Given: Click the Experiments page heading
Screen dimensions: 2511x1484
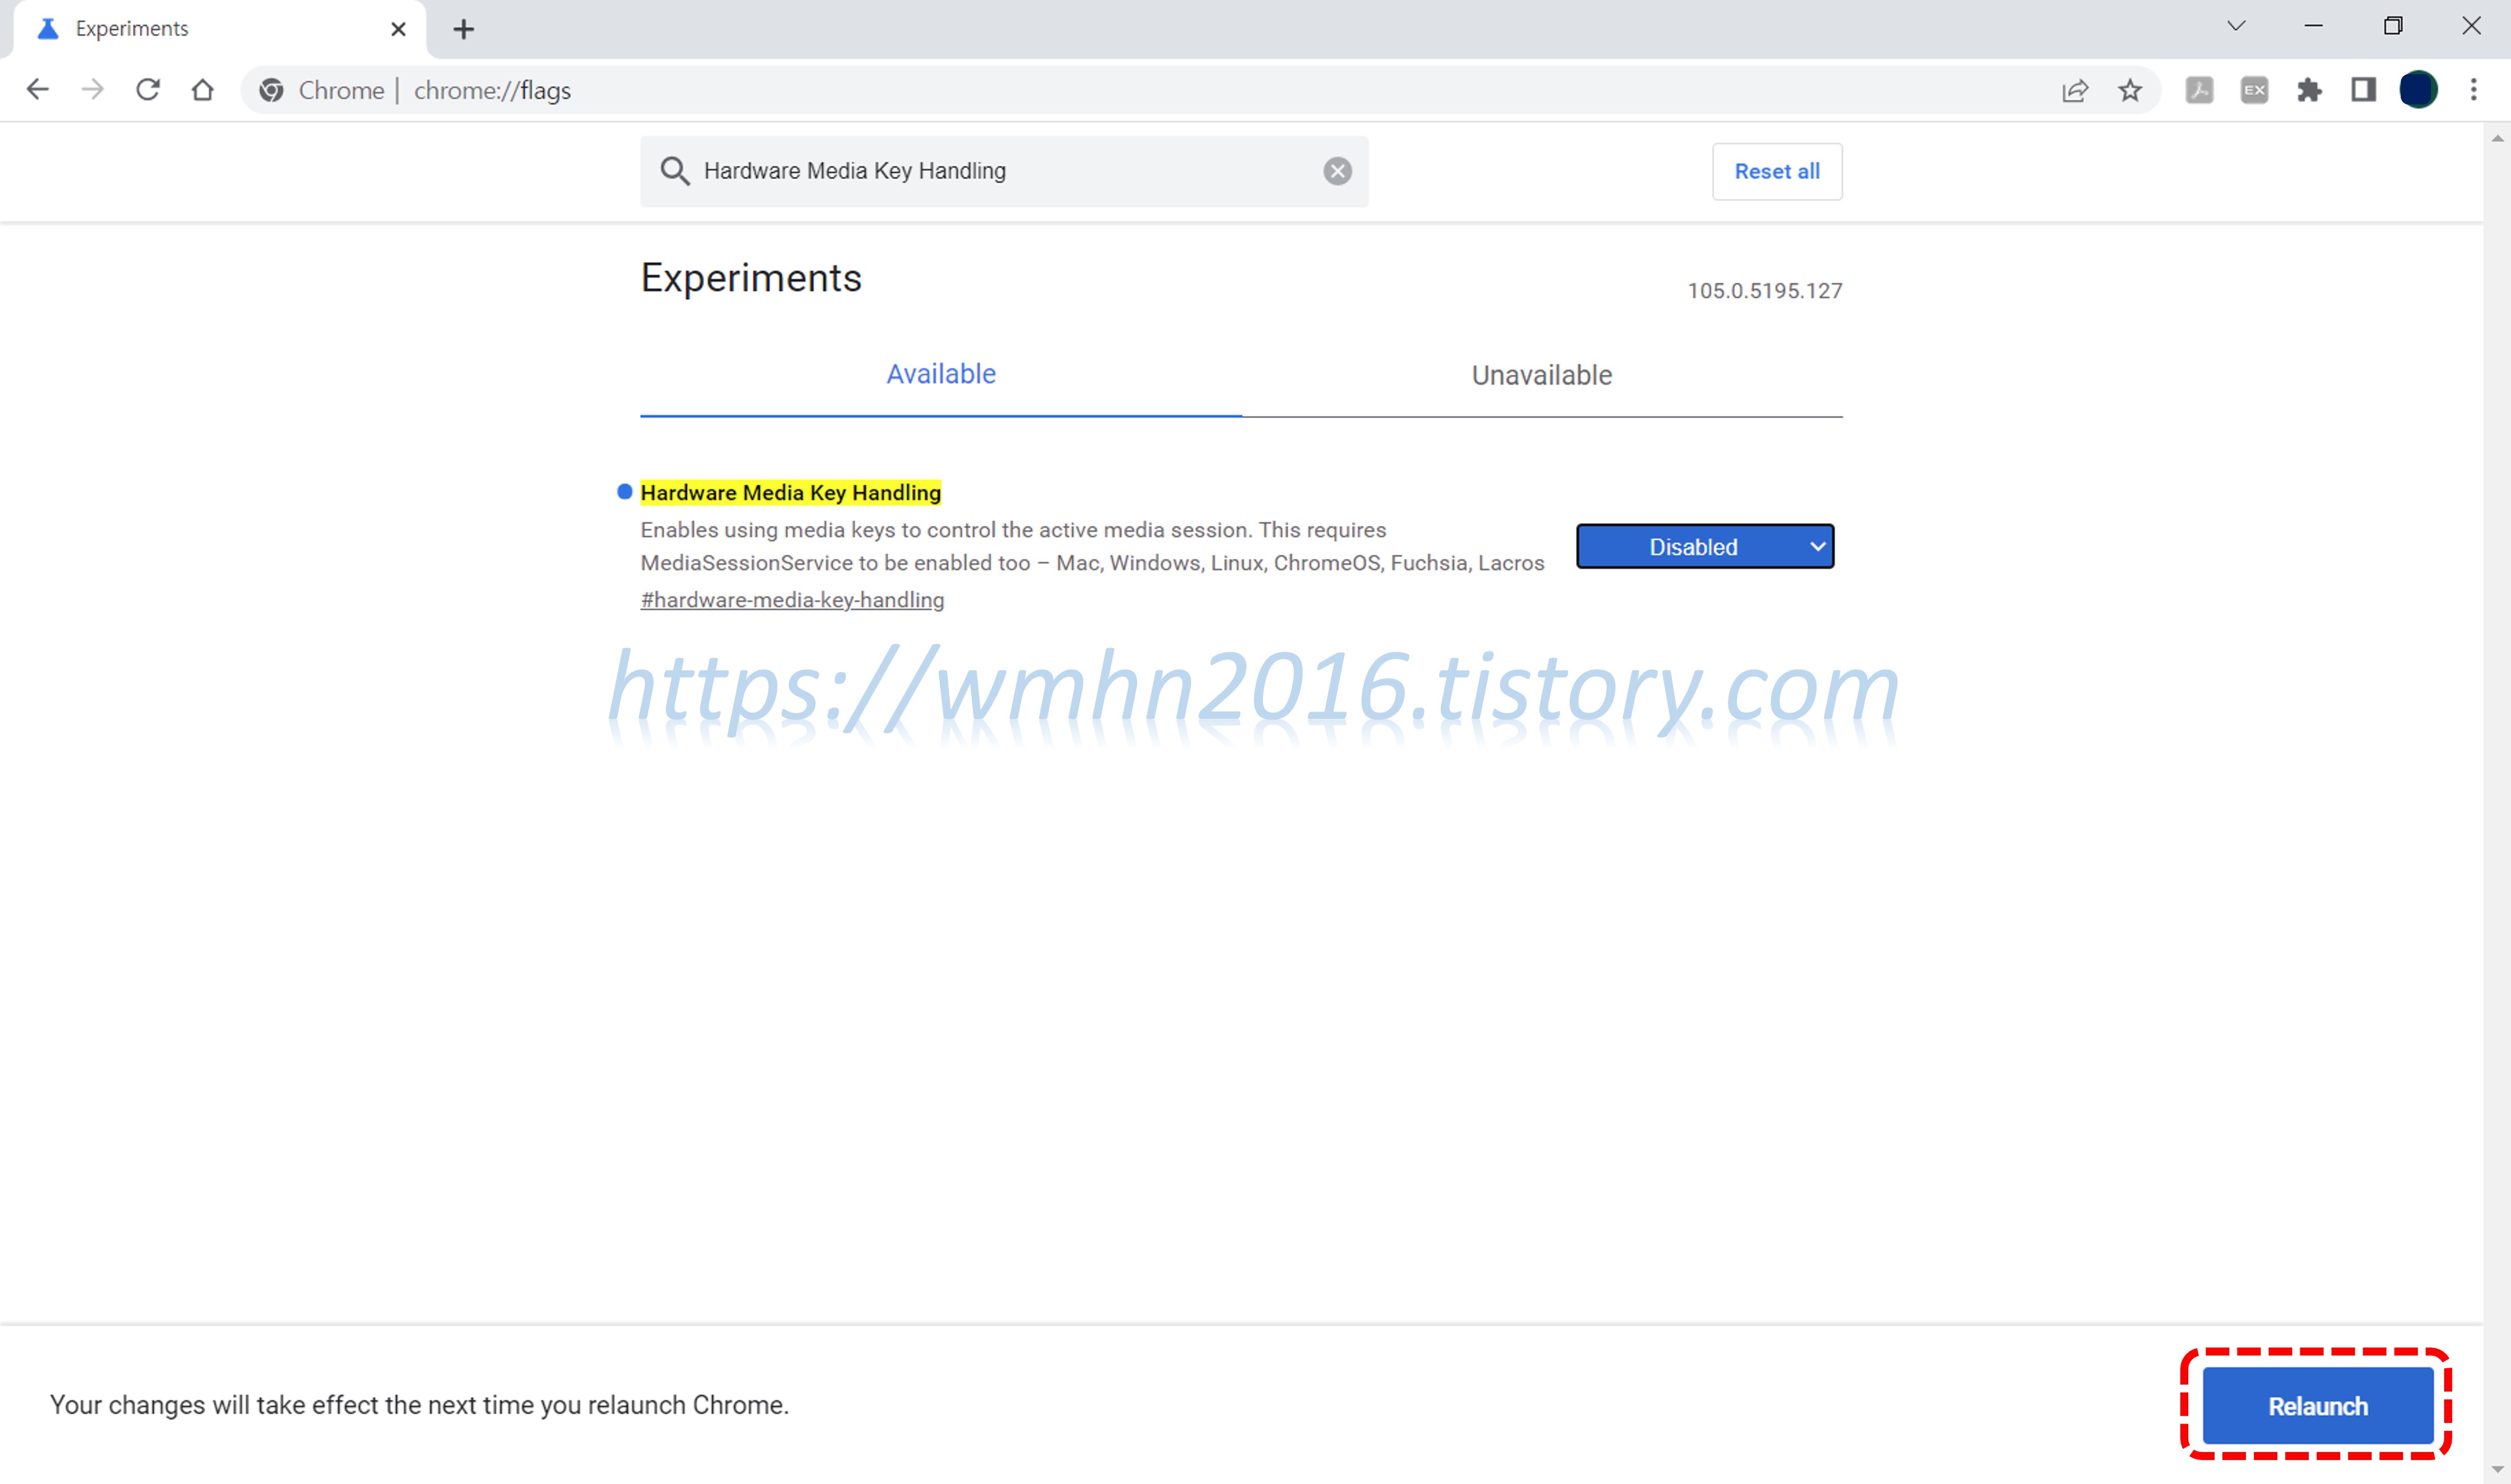Looking at the screenshot, I should [x=751, y=278].
